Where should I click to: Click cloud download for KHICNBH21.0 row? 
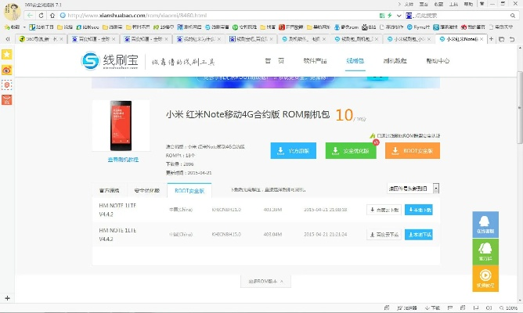tap(384, 210)
